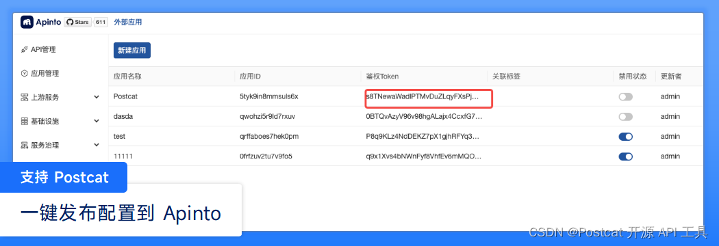Expand the 服务治理 chevron
This screenshot has width=719, height=246.
click(x=97, y=146)
